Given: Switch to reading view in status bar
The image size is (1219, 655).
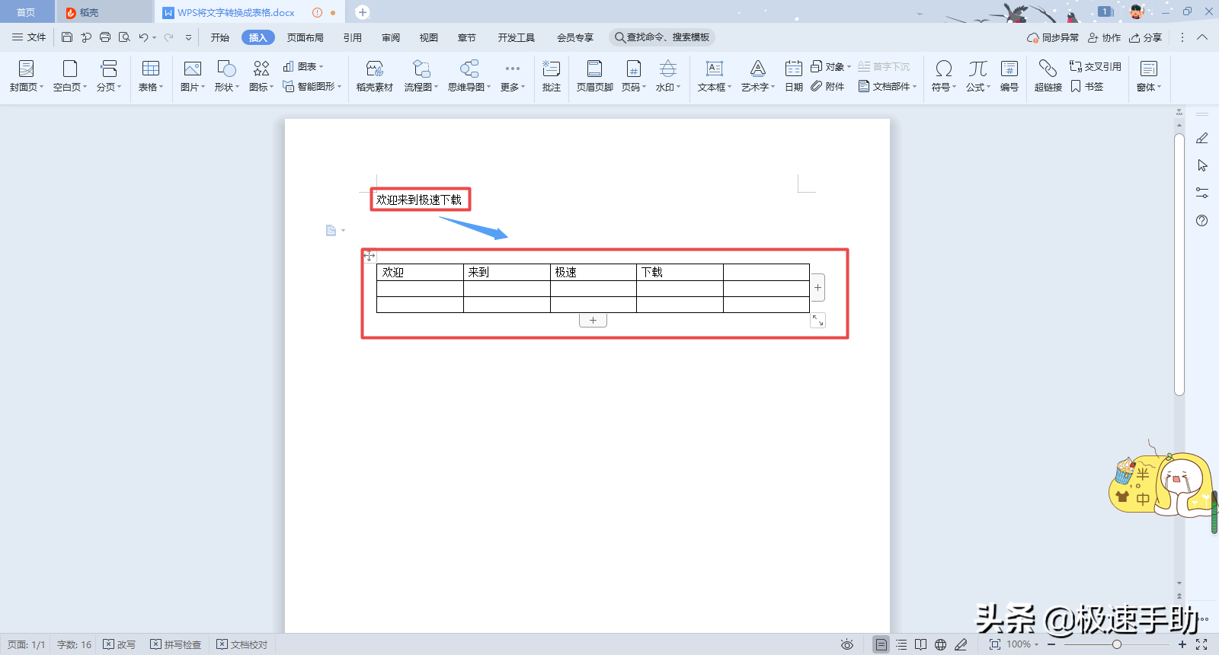Looking at the screenshot, I should [x=921, y=644].
